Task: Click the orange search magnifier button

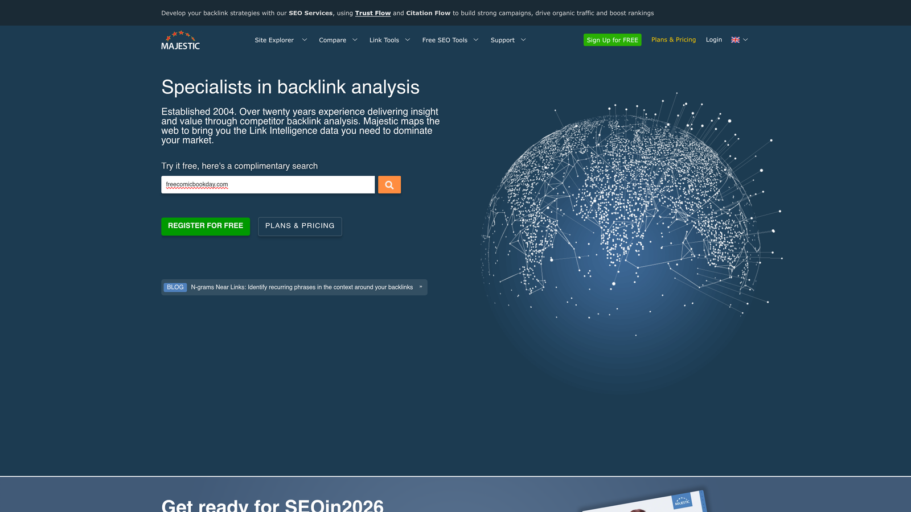Action: click(389, 184)
